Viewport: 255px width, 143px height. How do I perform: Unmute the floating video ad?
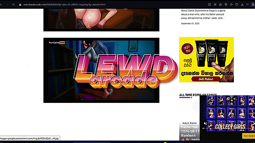(x=206, y=124)
